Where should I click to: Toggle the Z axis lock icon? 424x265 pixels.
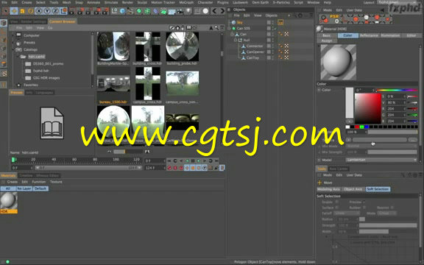click(55, 11)
